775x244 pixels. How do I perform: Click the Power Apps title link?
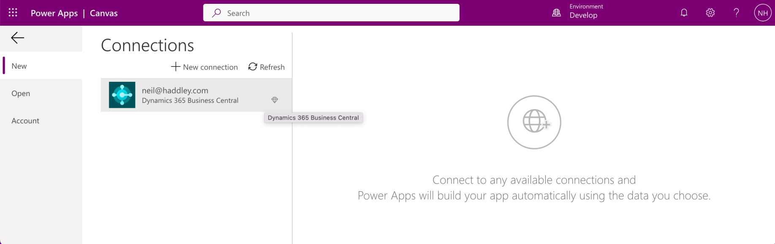[x=54, y=13]
